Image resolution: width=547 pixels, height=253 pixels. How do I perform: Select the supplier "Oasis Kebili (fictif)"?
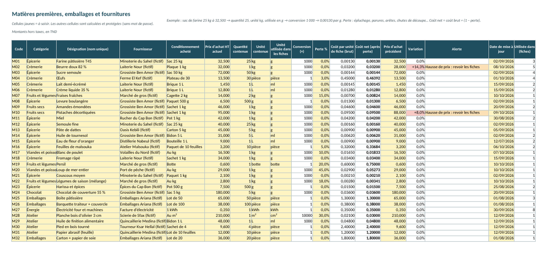[143, 130]
